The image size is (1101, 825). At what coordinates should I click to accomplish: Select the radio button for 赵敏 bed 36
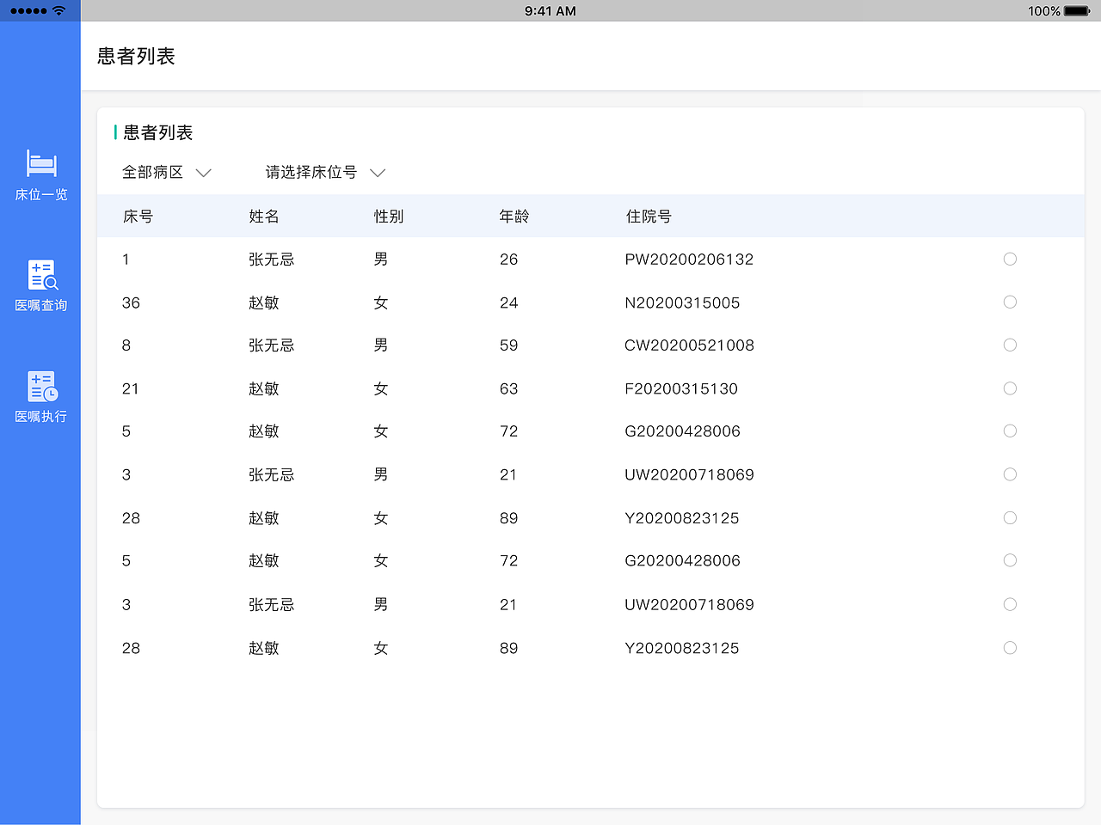coord(1010,302)
